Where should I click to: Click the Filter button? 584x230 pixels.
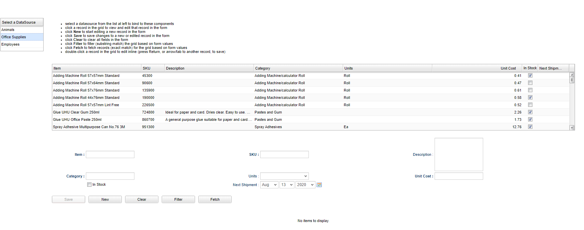pos(178,199)
